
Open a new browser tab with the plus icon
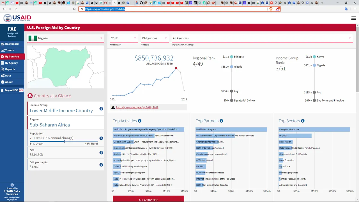click(x=322, y=3)
